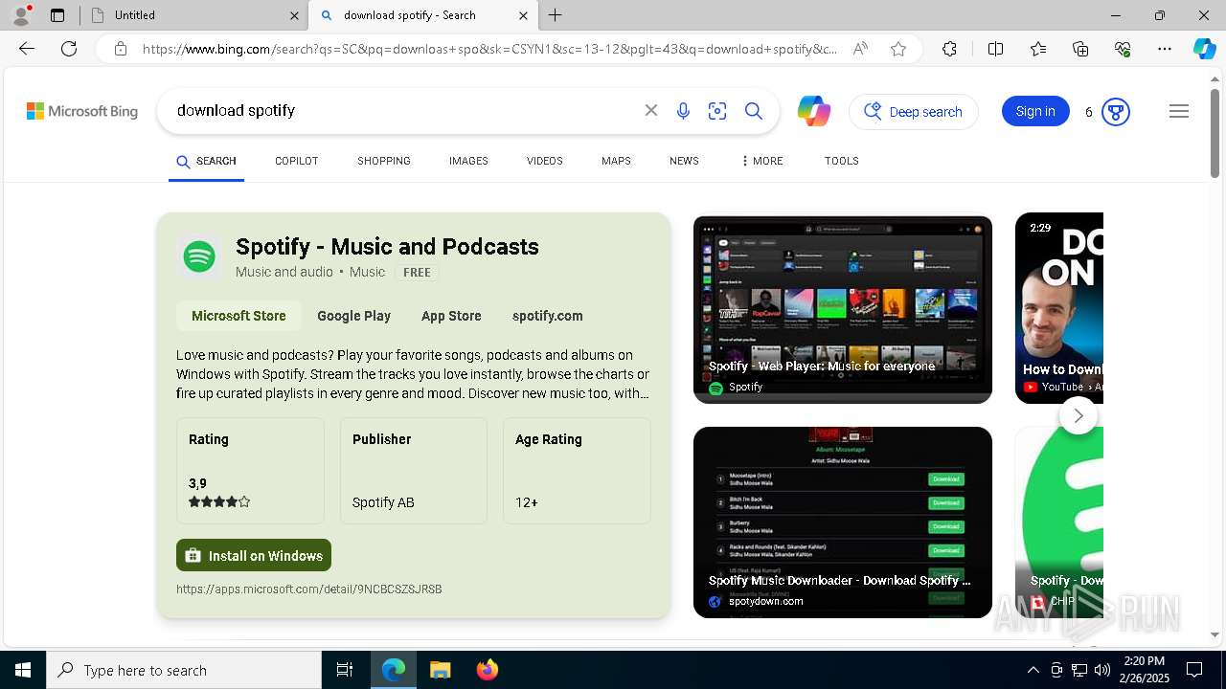Open Deep search
The image size is (1226, 689).
[914, 112]
